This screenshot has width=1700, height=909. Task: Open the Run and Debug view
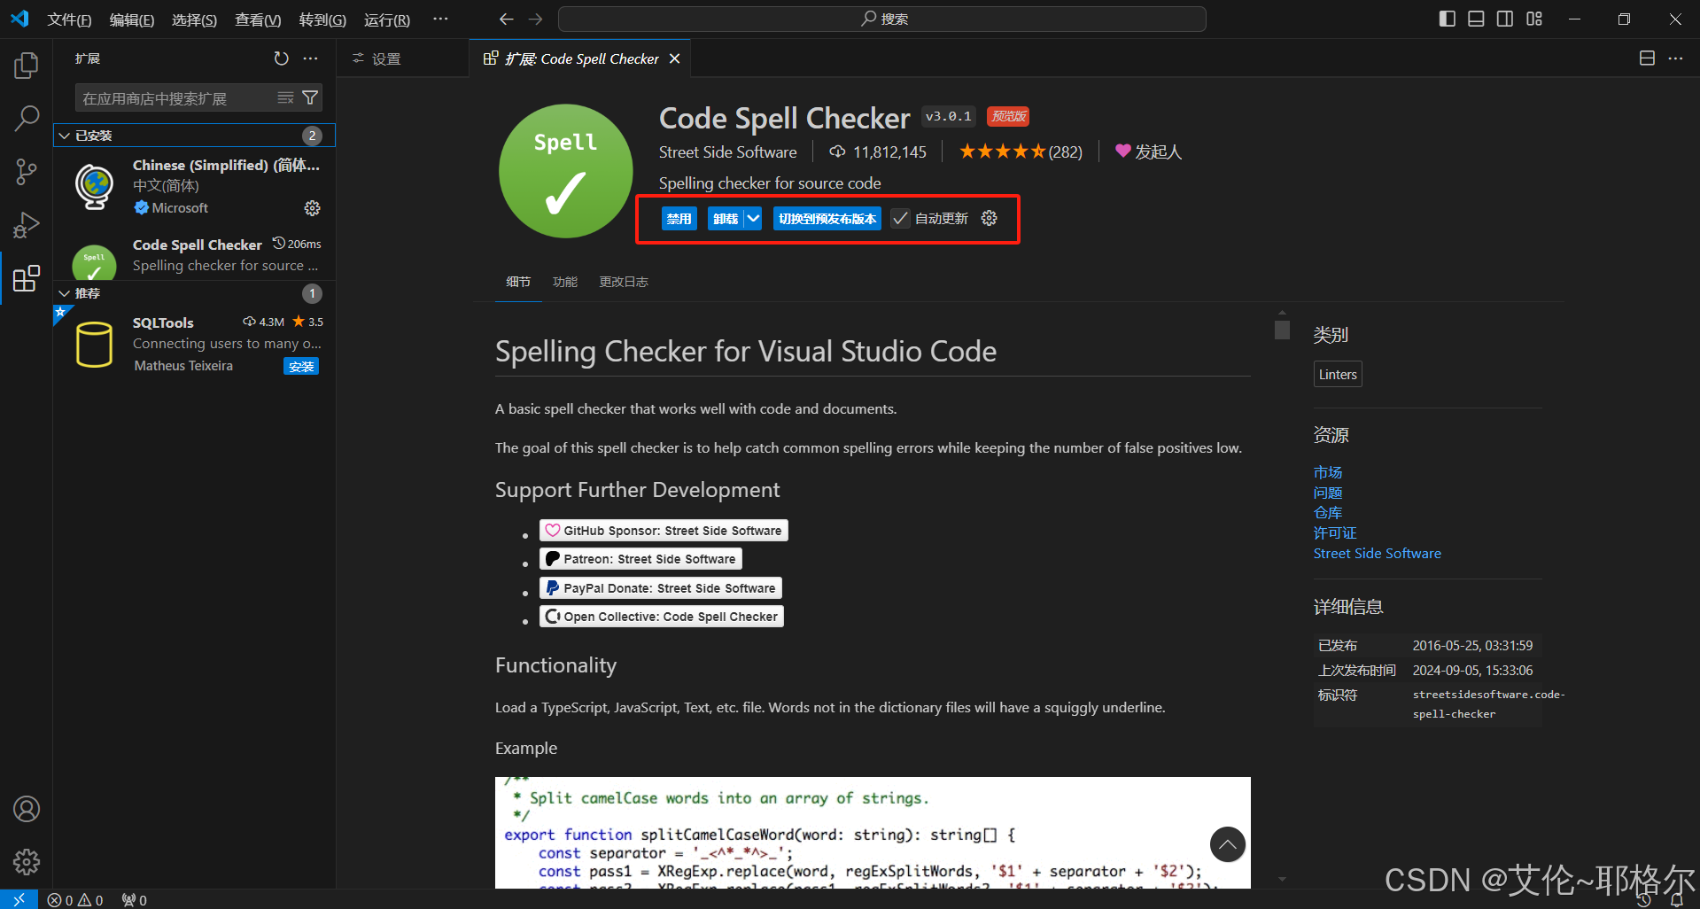pyautogui.click(x=27, y=225)
